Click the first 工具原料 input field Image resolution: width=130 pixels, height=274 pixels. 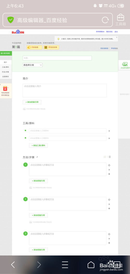[68, 131]
